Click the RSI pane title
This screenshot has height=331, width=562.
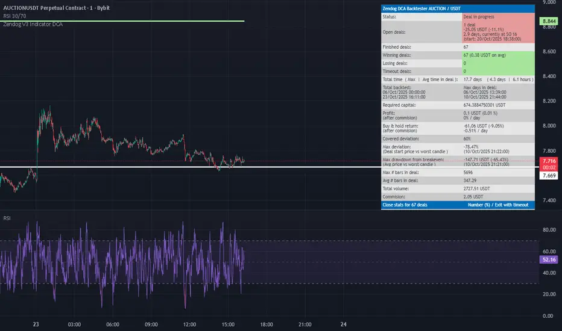[x=6, y=218]
